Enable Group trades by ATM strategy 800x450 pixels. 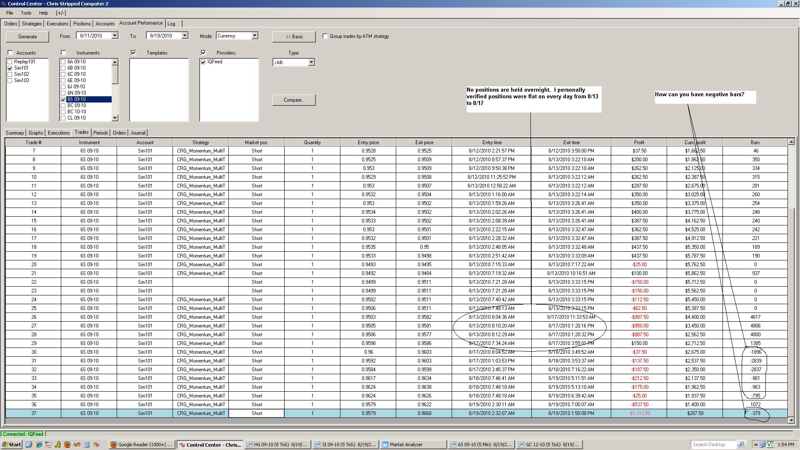click(x=325, y=36)
